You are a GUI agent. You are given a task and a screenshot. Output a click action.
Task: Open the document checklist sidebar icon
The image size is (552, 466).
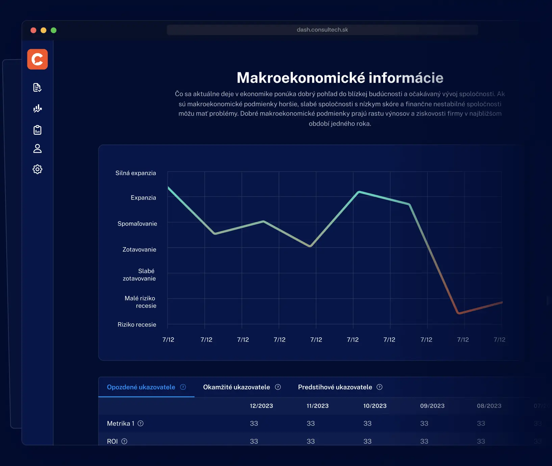point(37,88)
